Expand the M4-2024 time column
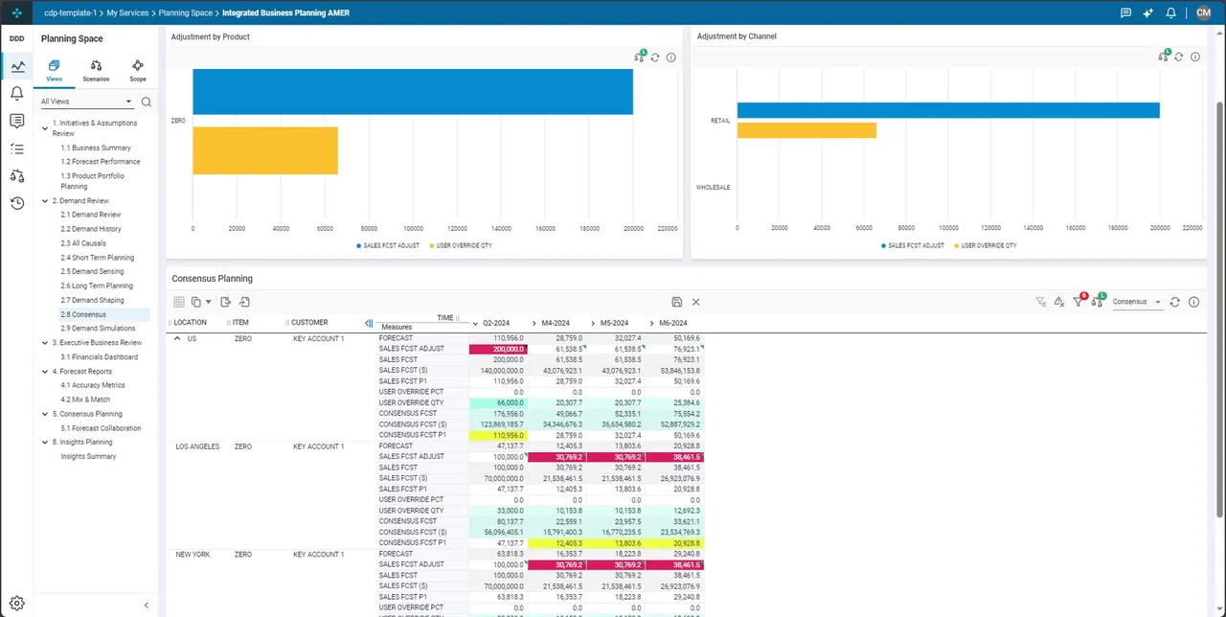Image resolution: width=1226 pixels, height=617 pixels. click(x=534, y=323)
